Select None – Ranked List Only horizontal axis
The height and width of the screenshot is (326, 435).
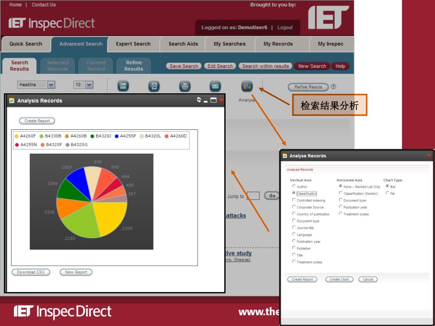tap(340, 186)
